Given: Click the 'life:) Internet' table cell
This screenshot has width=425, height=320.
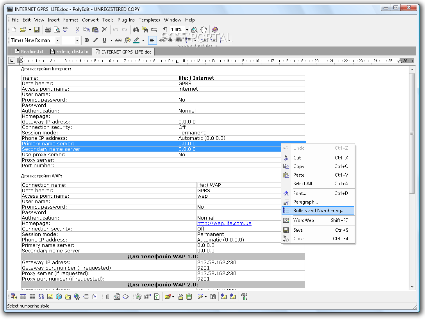Looking at the screenshot, I should (x=241, y=78).
